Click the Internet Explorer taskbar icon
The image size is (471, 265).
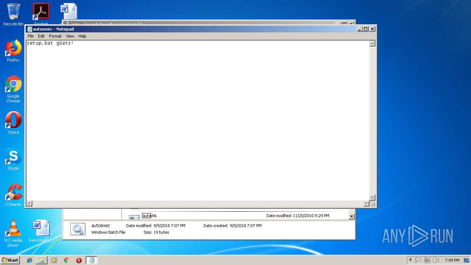point(29,260)
